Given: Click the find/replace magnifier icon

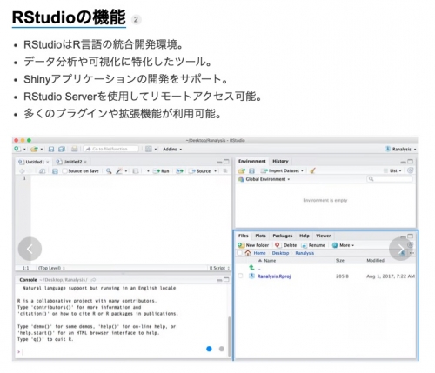Looking at the screenshot, I should coord(109,171).
